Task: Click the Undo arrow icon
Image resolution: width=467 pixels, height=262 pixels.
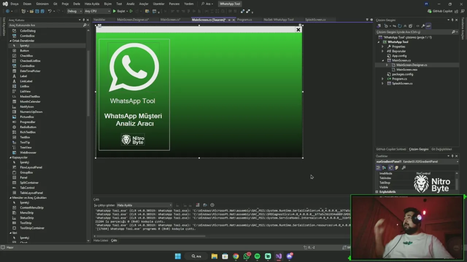Action: pyautogui.click(x=50, y=11)
